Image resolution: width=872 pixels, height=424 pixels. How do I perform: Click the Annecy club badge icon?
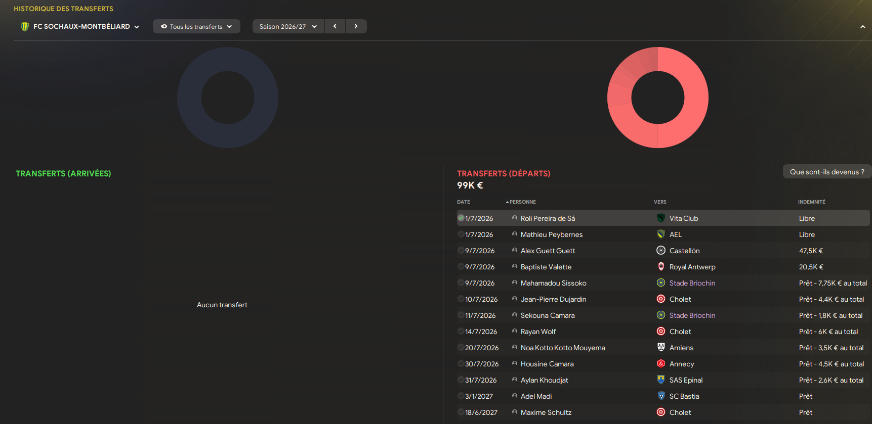660,363
